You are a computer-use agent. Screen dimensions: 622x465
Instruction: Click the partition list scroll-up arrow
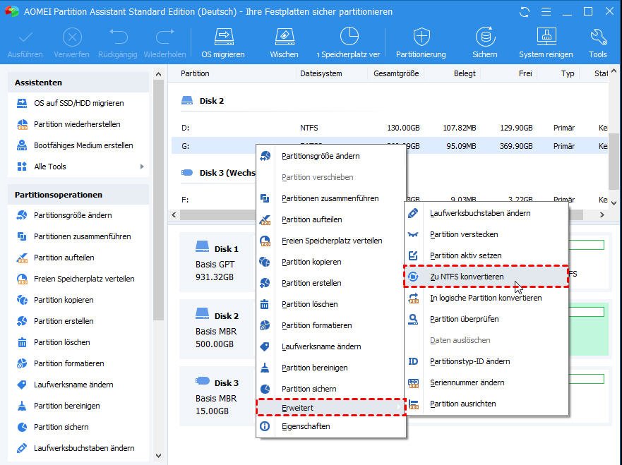click(x=614, y=71)
